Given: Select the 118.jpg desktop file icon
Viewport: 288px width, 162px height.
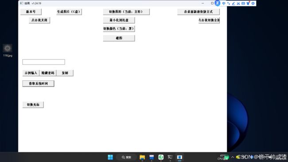Looking at the screenshot, I should (x=8, y=50).
